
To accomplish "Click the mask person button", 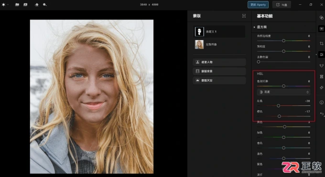I will [x=219, y=62].
